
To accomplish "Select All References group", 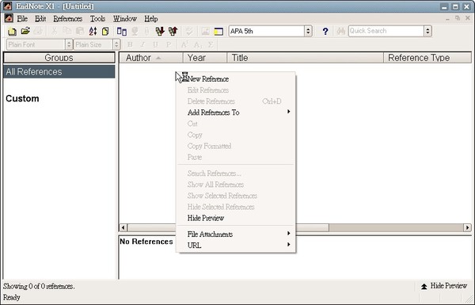I will coord(59,72).
